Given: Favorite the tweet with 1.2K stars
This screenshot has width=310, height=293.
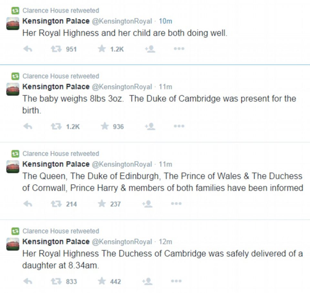Looking at the screenshot, I should pyautogui.click(x=102, y=49).
